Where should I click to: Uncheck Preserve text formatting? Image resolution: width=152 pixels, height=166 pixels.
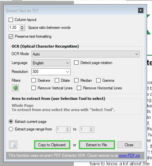[11, 37]
